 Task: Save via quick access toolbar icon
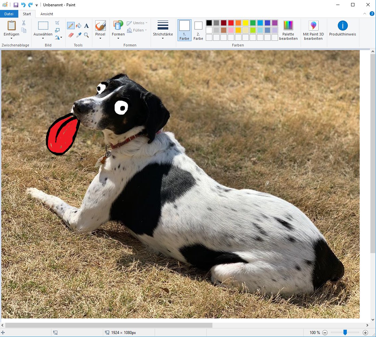tap(16, 5)
